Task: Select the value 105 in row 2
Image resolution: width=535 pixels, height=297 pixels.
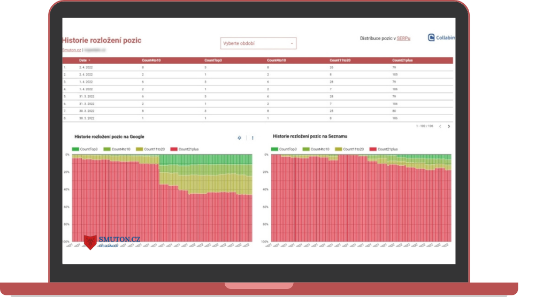Action: click(395, 74)
